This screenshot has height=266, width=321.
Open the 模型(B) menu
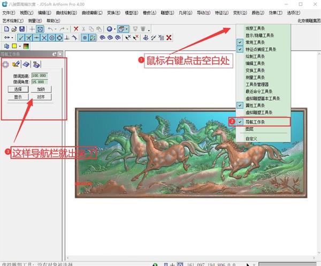coord(132,13)
